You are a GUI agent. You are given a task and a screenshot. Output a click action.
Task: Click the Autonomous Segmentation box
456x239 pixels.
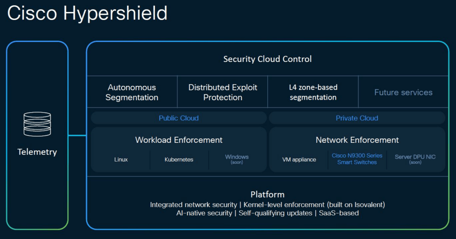click(132, 92)
